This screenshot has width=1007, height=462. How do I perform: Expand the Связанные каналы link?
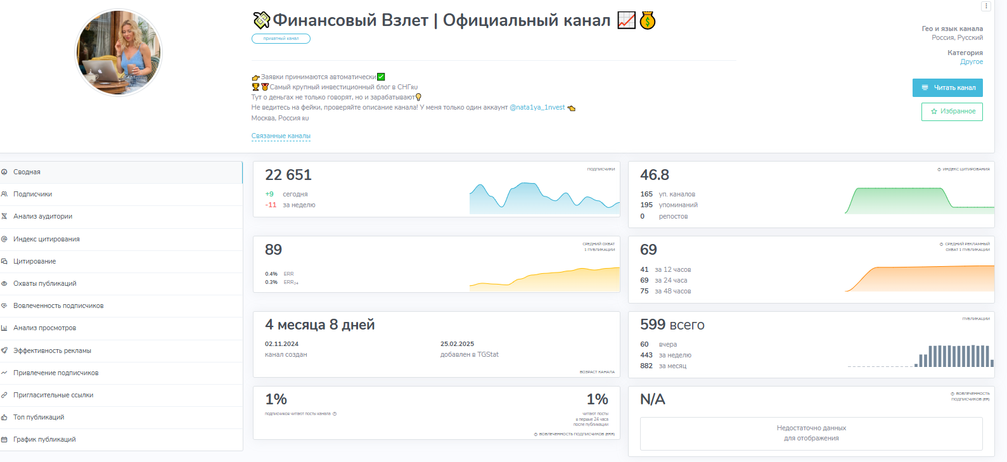[x=281, y=136]
